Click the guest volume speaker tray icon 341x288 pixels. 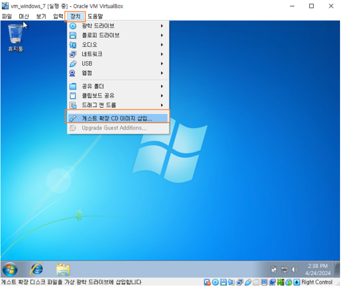[294, 270]
